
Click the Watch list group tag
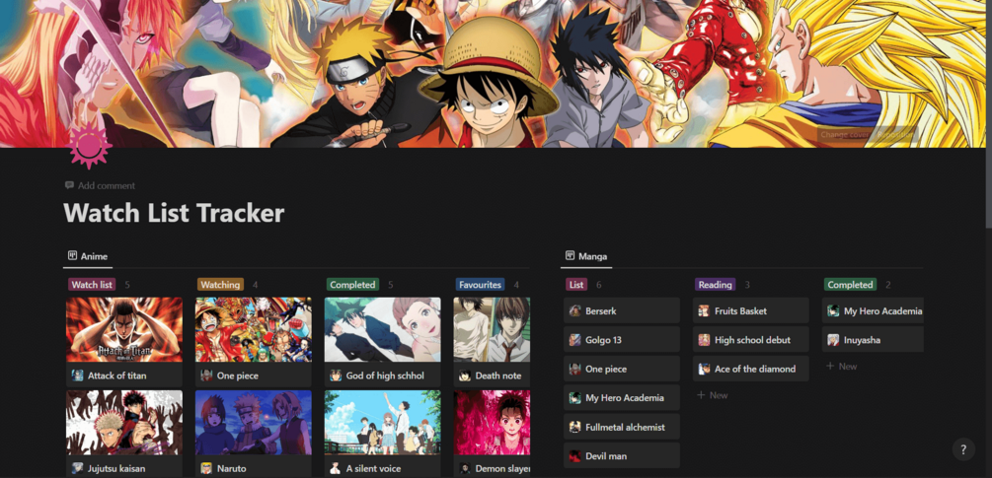coord(92,285)
